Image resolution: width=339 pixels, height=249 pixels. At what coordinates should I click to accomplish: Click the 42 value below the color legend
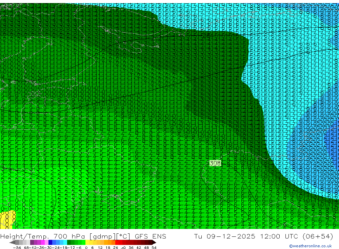(139, 248)
